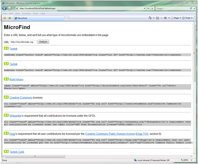Open the Tantek Çelik link
Viewport: 198px width, 164px height.
17,152
